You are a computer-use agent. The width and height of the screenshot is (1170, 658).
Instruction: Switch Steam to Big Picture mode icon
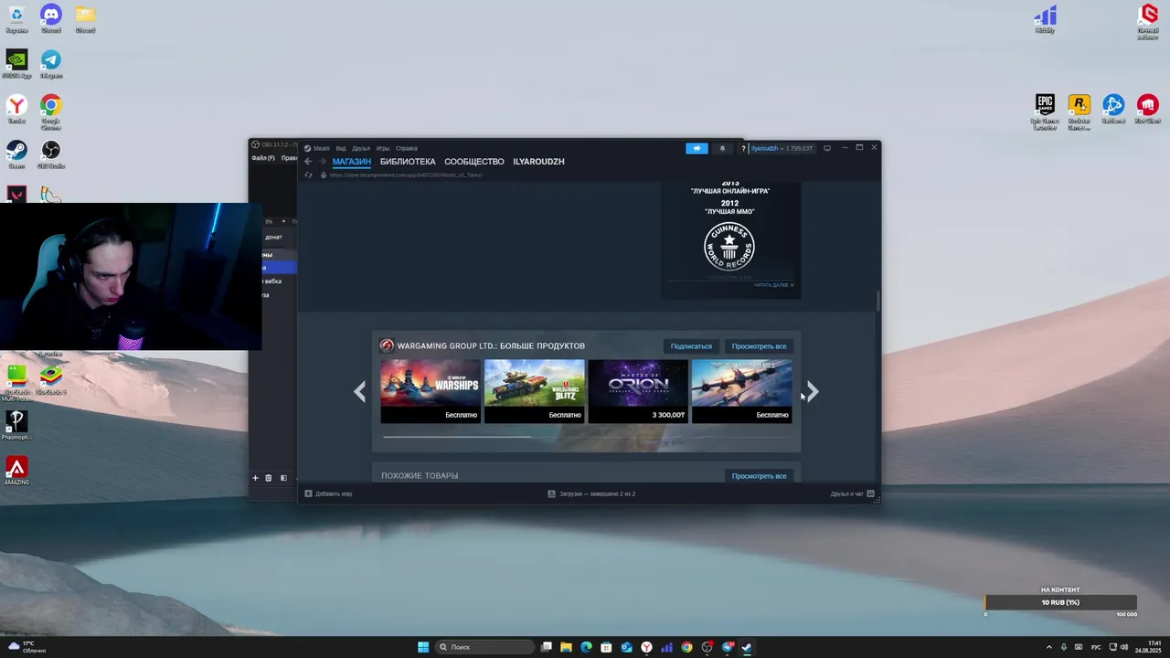(x=827, y=148)
